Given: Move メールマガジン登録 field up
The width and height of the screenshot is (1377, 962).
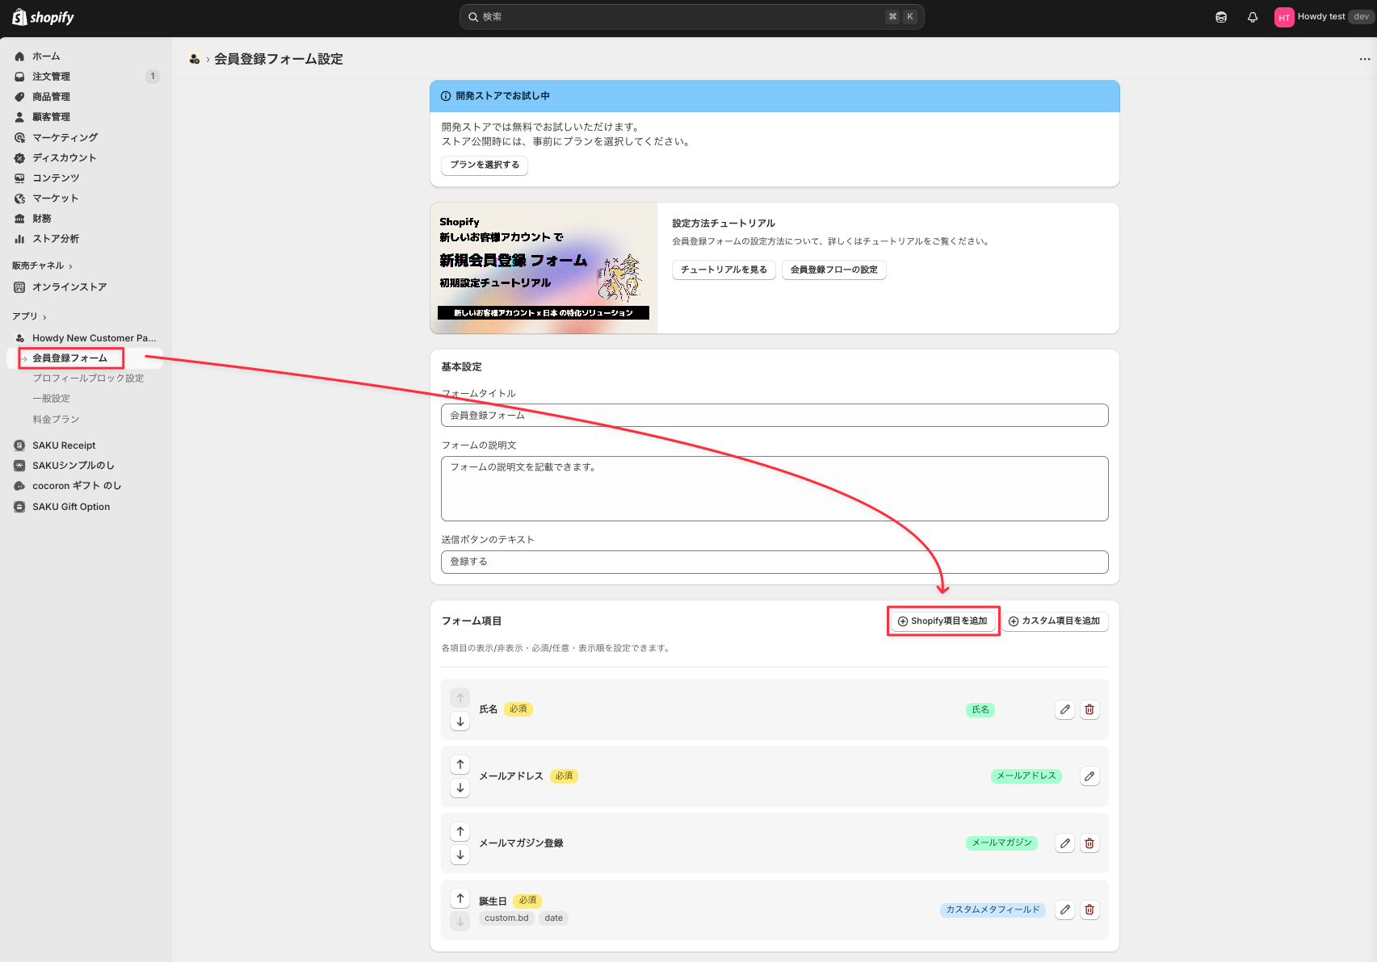Looking at the screenshot, I should (x=460, y=831).
